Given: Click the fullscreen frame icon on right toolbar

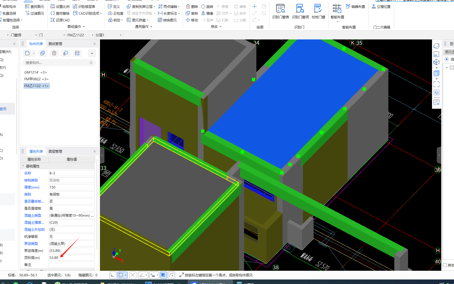Looking at the screenshot, I should pos(436,84).
